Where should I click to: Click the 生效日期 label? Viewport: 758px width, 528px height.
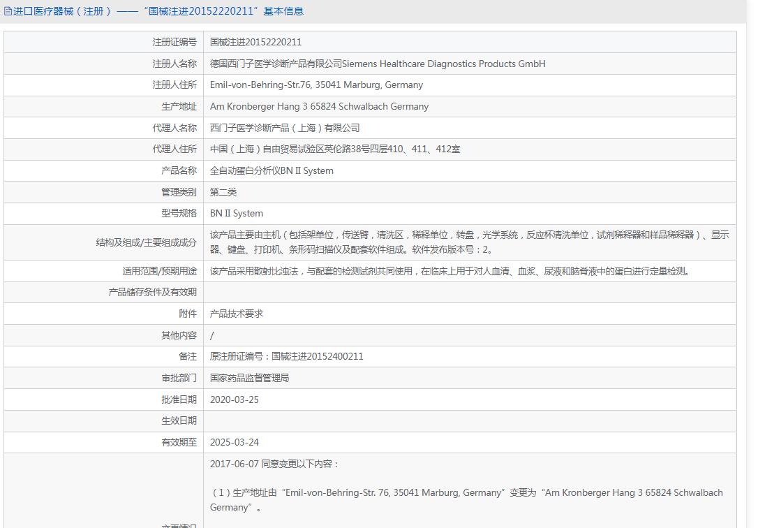coord(179,420)
